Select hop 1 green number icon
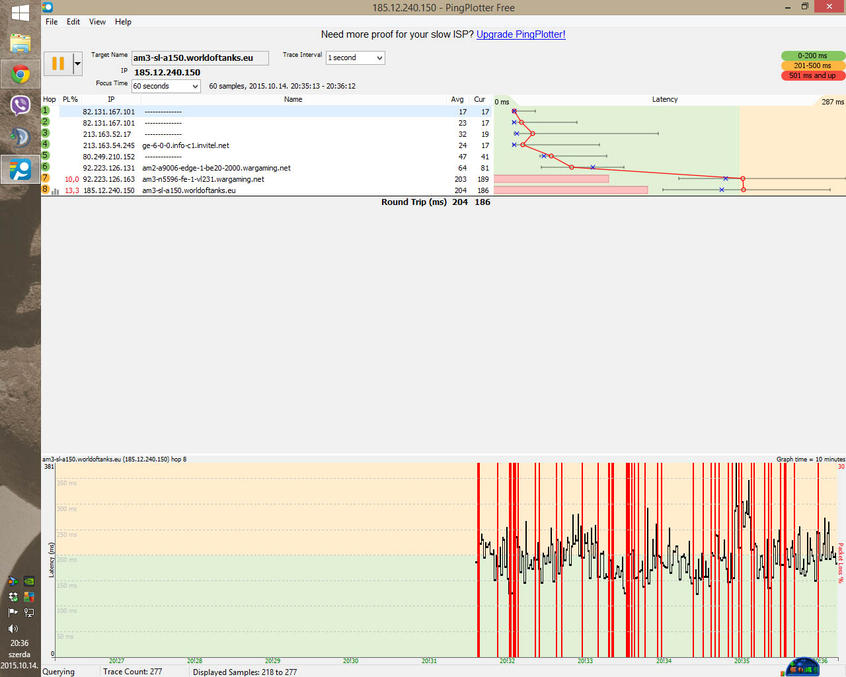The image size is (846, 677). (46, 110)
